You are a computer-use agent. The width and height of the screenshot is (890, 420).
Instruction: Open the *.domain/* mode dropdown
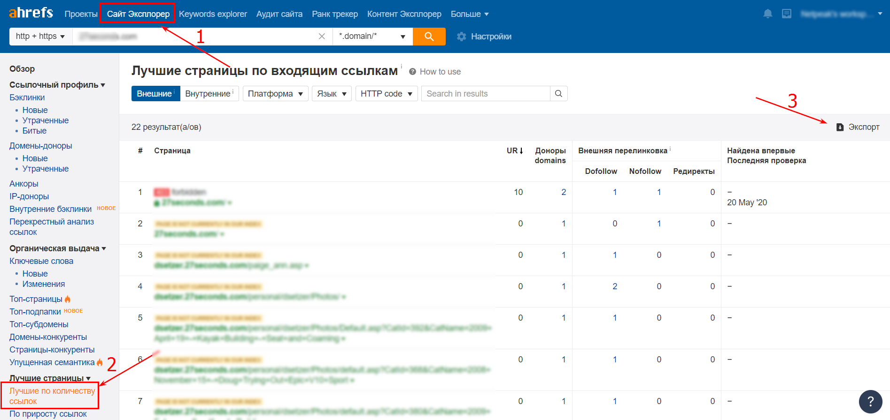tap(372, 36)
